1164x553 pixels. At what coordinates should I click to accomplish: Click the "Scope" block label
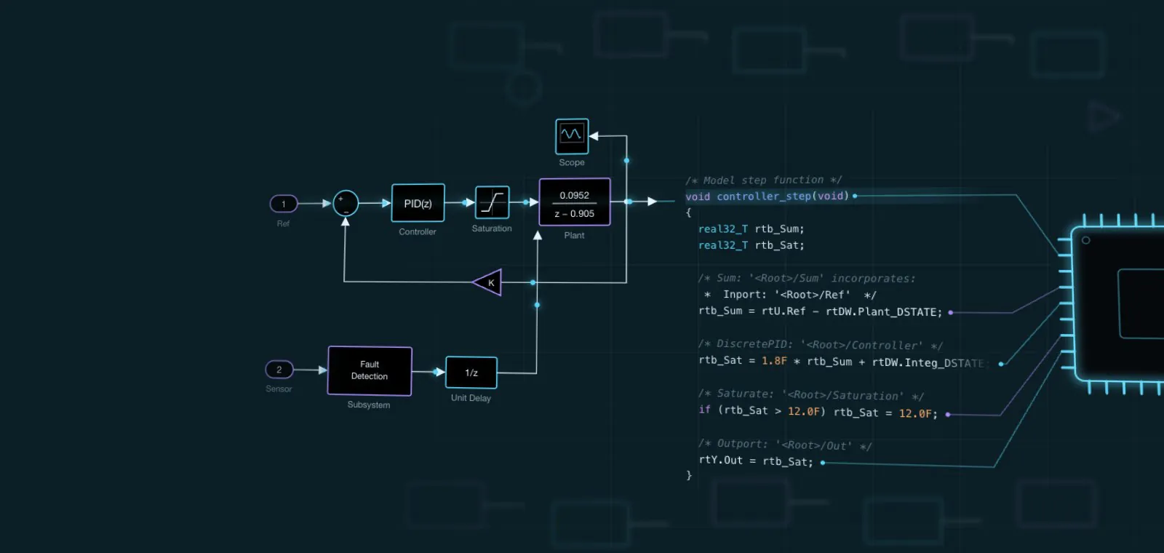point(572,162)
